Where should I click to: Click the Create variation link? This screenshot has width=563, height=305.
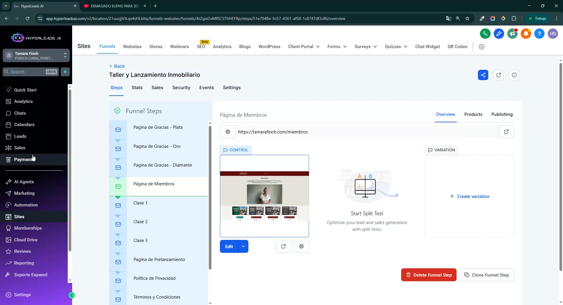tap(470, 196)
